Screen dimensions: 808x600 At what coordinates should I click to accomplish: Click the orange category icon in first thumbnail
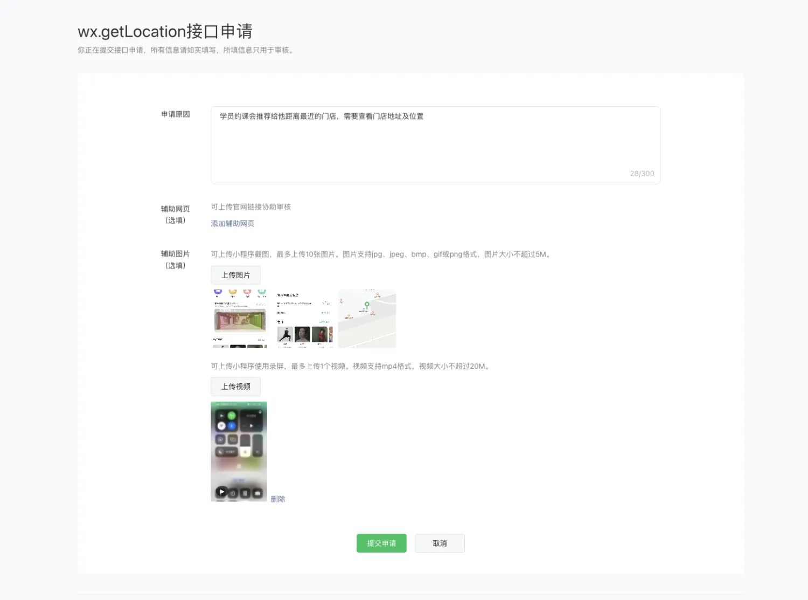coord(233,292)
